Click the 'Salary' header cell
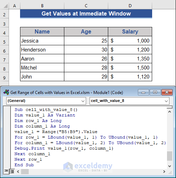 click(130, 31)
